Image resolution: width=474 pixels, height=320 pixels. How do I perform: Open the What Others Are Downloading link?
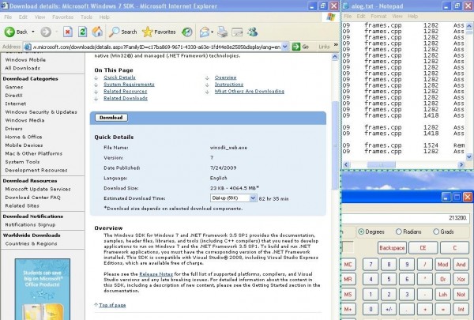250,91
